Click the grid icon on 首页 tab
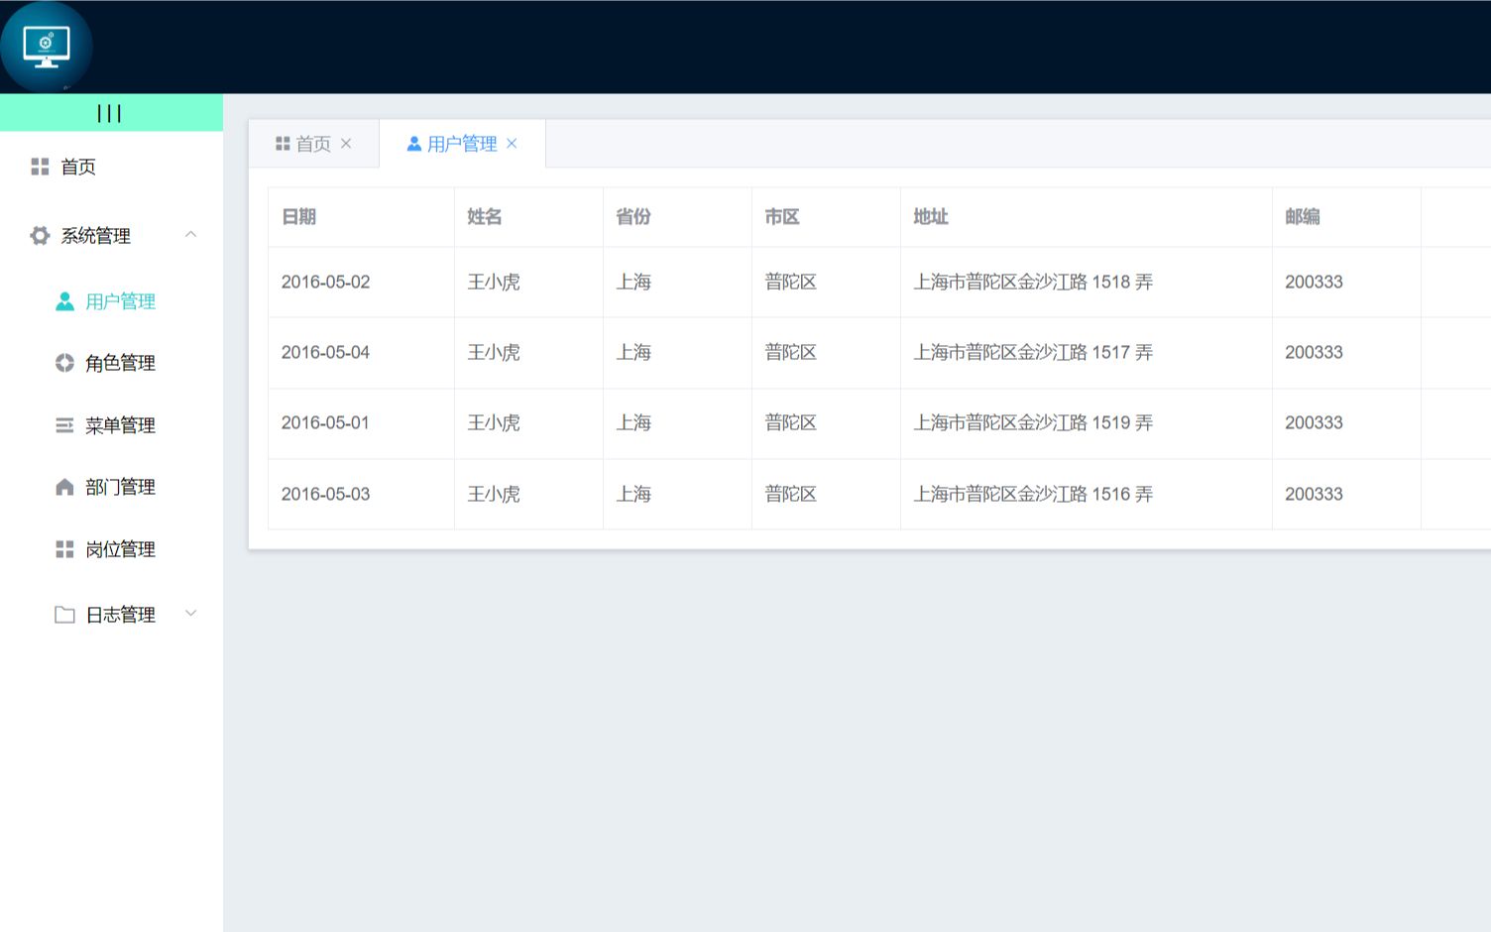 click(x=283, y=144)
